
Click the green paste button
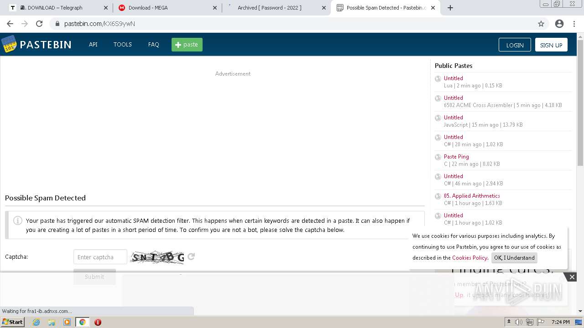point(187,45)
